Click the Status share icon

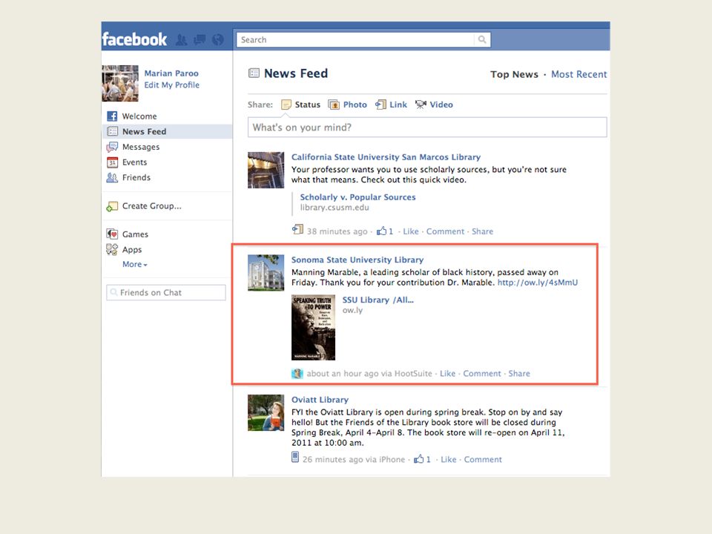[286, 105]
